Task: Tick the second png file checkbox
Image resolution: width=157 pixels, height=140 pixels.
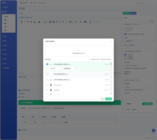Action: pos(47,74)
